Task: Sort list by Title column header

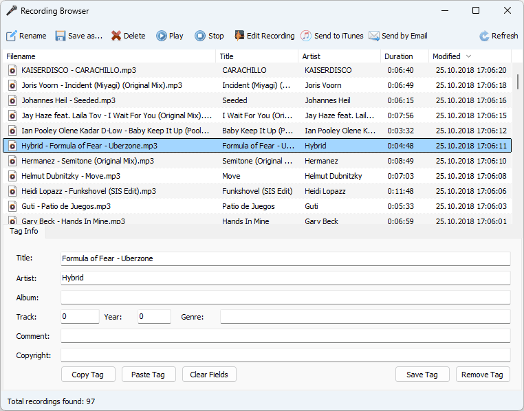Action: [x=257, y=56]
